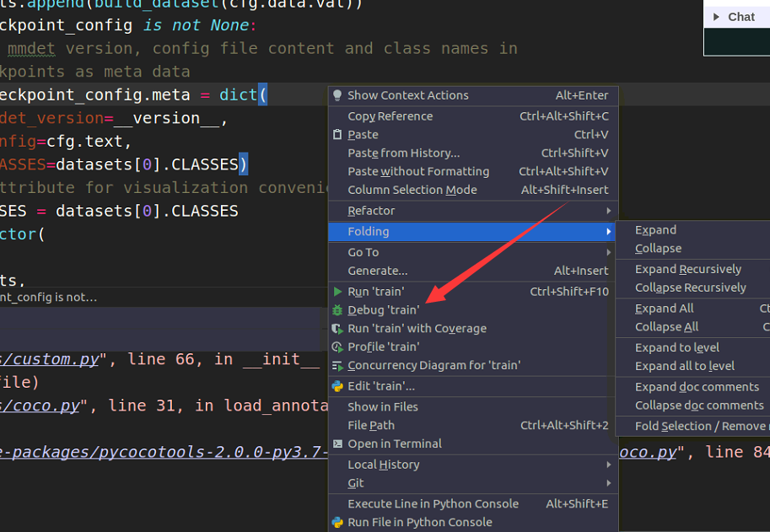Viewport: 770px width, 532px height.
Task: Choose Column Selection Mode
Action: click(x=412, y=191)
